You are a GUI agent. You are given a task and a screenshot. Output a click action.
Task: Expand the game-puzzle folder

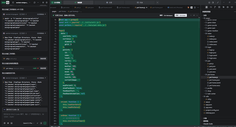(212, 25)
